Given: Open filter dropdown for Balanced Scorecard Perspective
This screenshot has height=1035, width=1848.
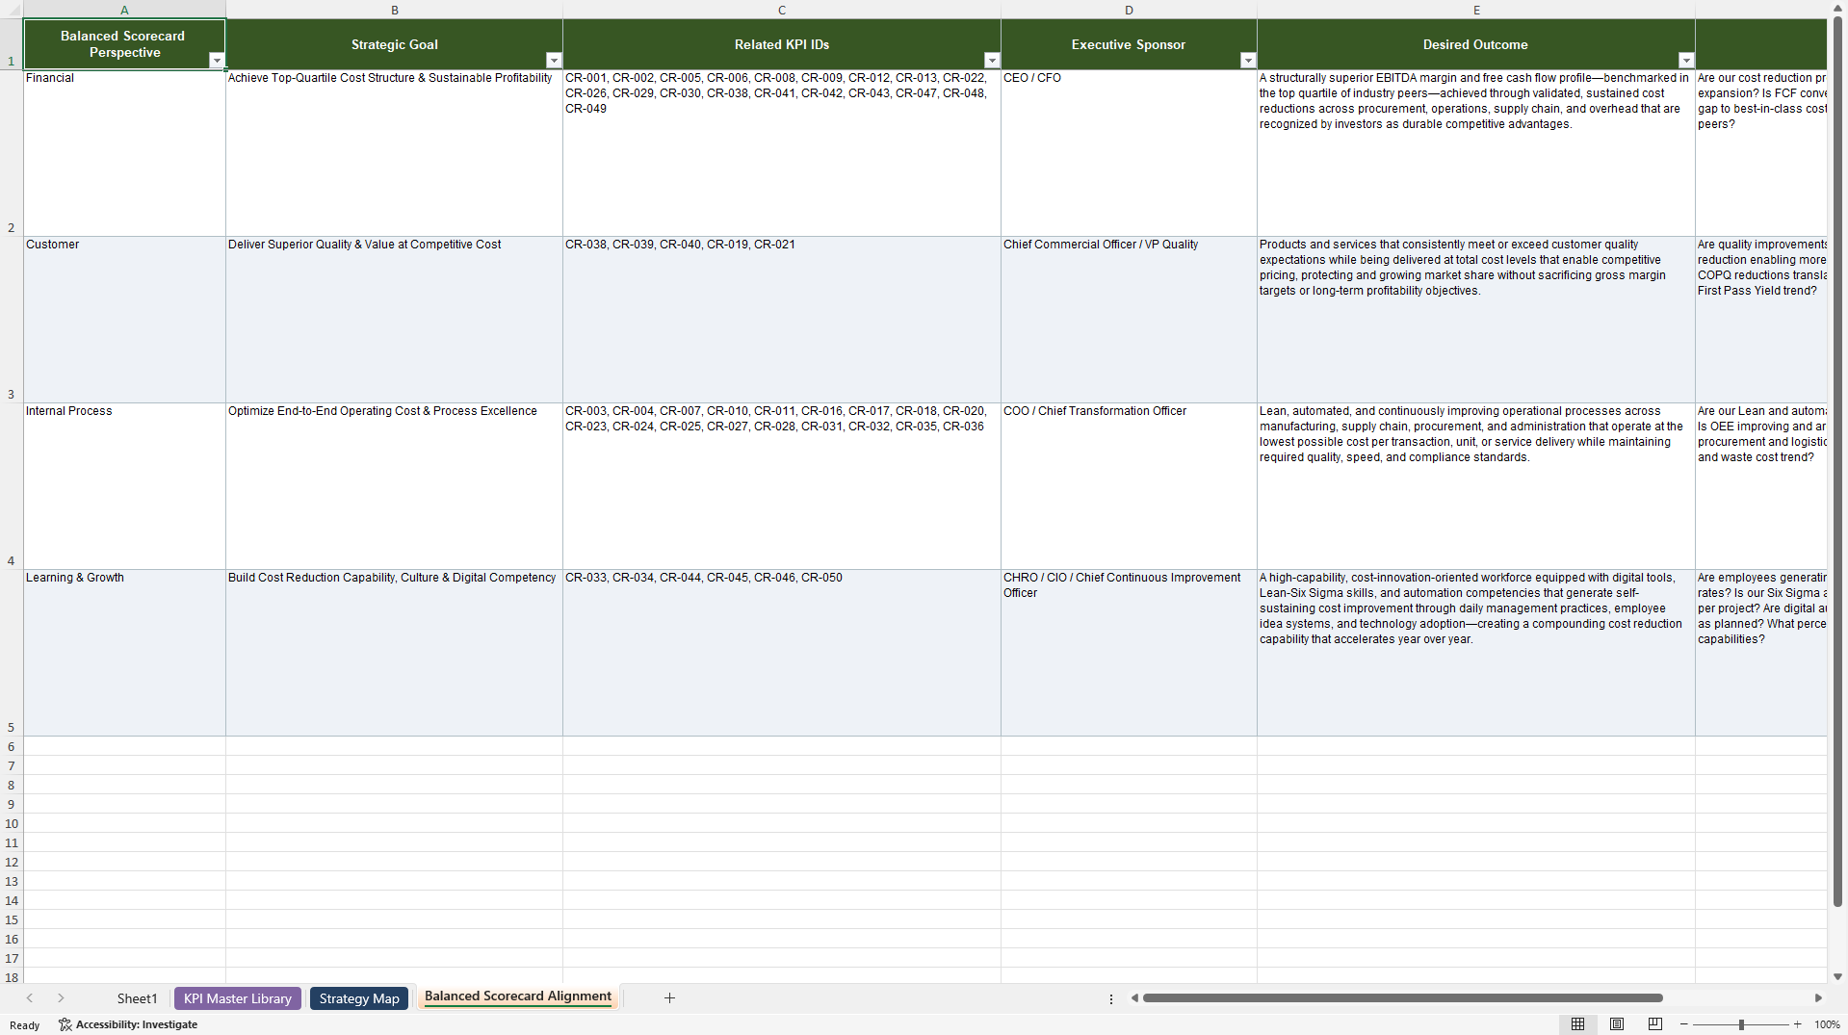Looking at the screenshot, I should click(217, 61).
